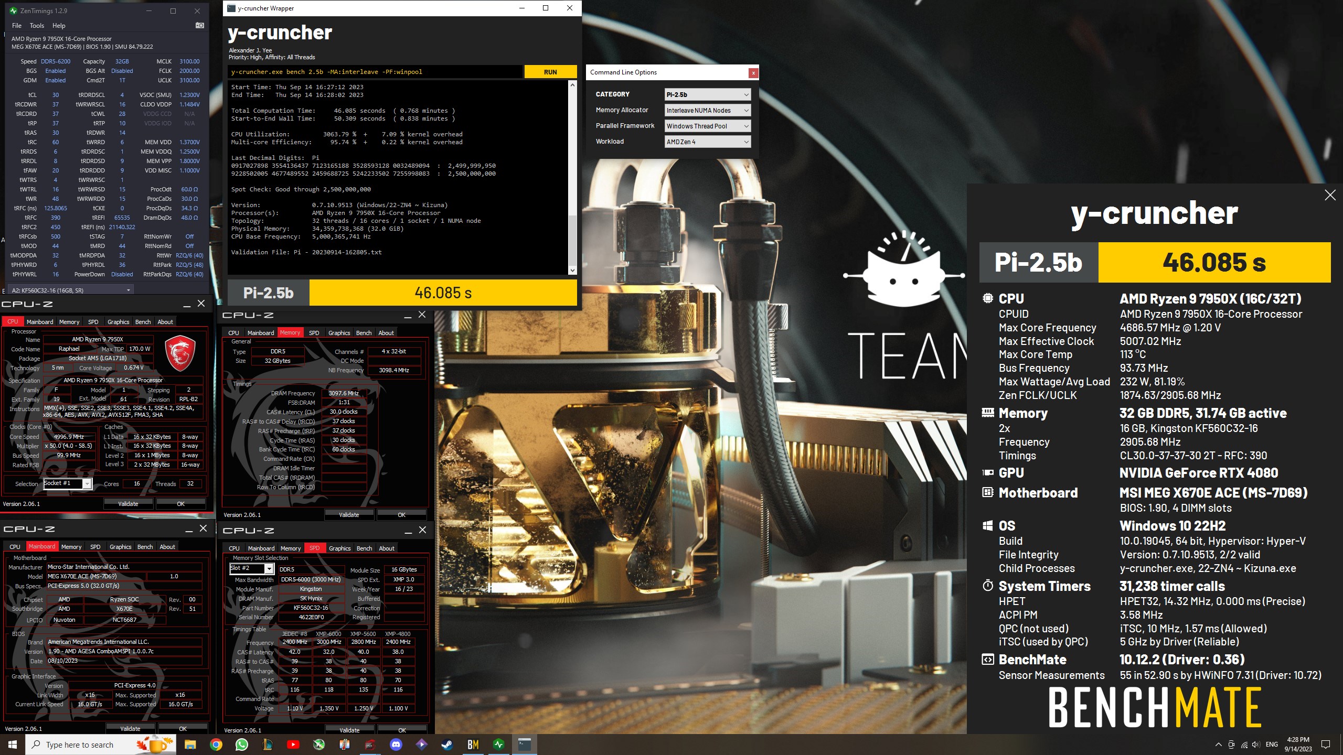This screenshot has width=1343, height=755.
Task: Open the Memory Allocator dropdown
Action: pyautogui.click(x=707, y=110)
